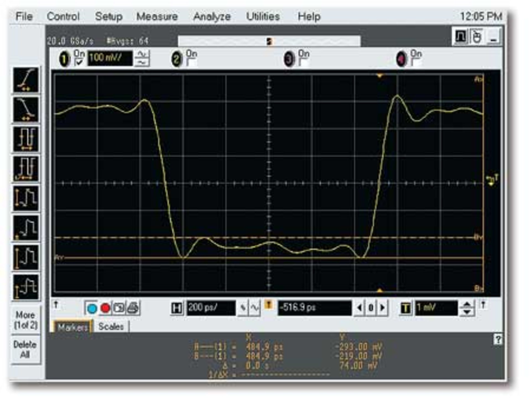
Task: Click the 200 ps/ timebase field
Action: point(211,308)
